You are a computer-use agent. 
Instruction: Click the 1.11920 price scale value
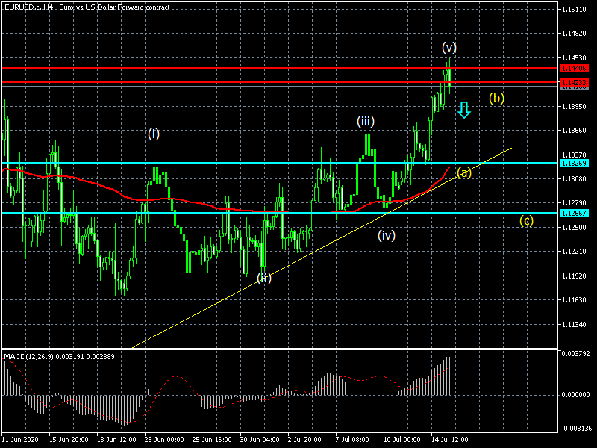click(x=574, y=276)
